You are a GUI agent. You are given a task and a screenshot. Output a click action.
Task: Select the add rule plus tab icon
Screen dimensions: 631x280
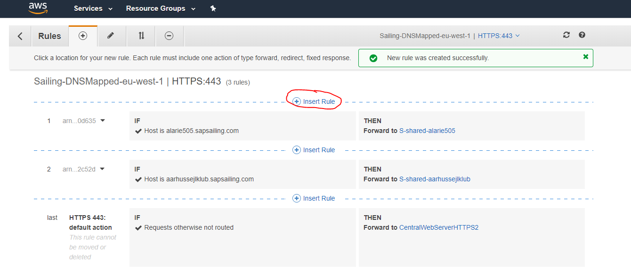pos(83,36)
